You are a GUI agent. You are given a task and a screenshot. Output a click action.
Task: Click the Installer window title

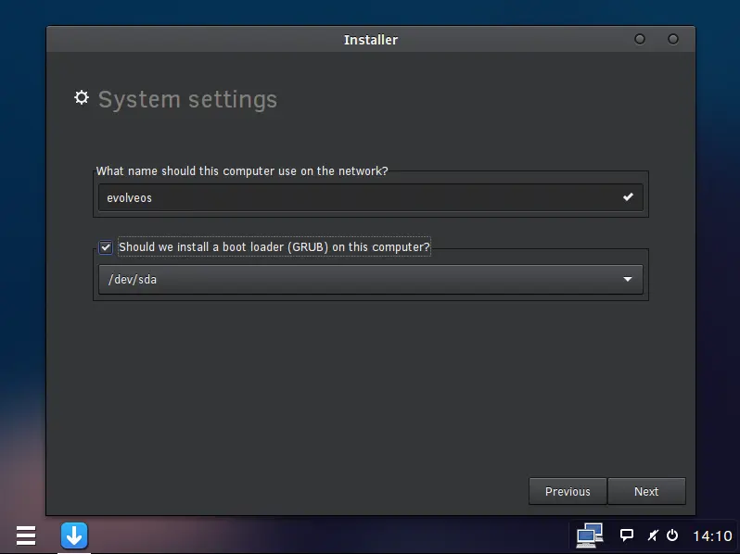click(x=371, y=40)
